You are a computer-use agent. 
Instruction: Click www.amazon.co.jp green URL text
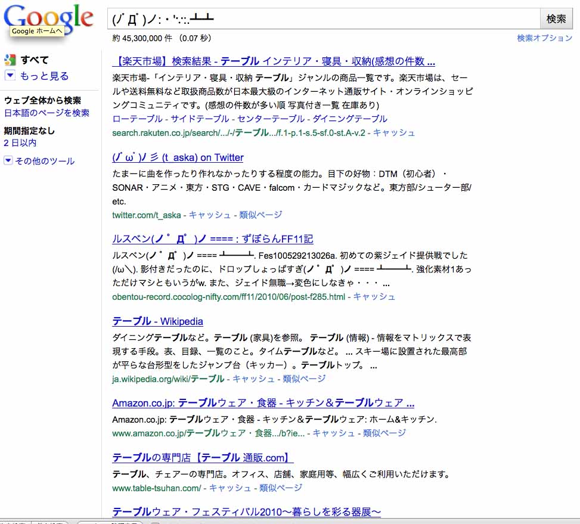tap(208, 433)
